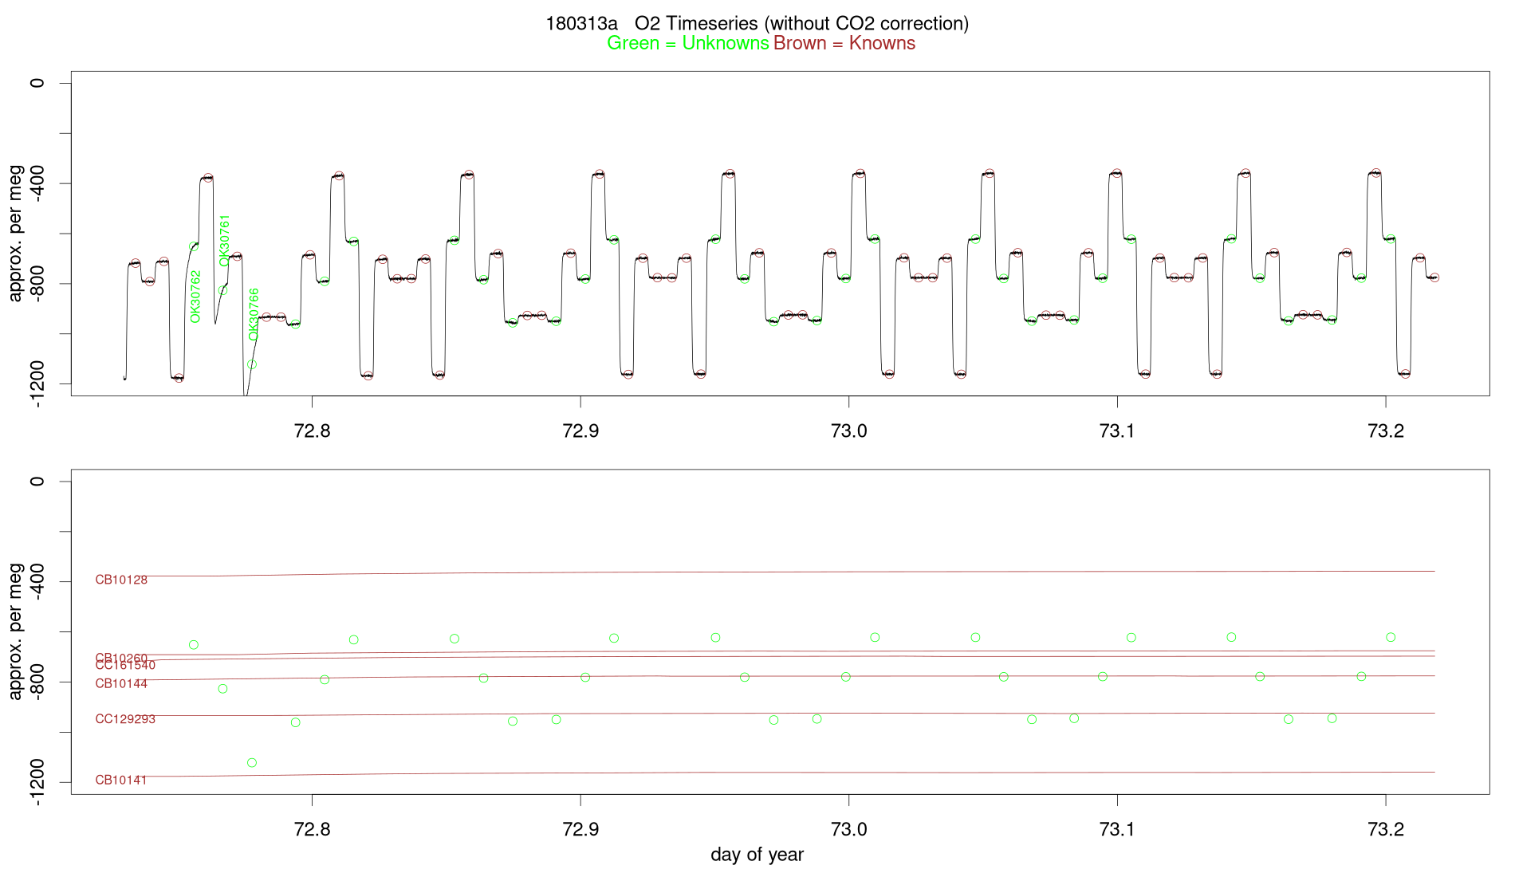Select the "-400" y-axis tick of the lower plot
The width and height of the screenshot is (1515, 877).
point(37,582)
